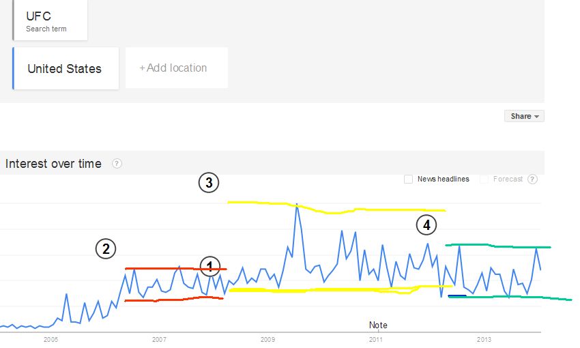Click the Interest over time heading
Viewport: 580px width, 348px height.
click(x=53, y=164)
